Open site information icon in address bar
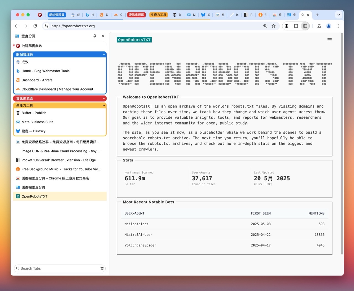The height and width of the screenshot is (291, 354). pos(46,26)
